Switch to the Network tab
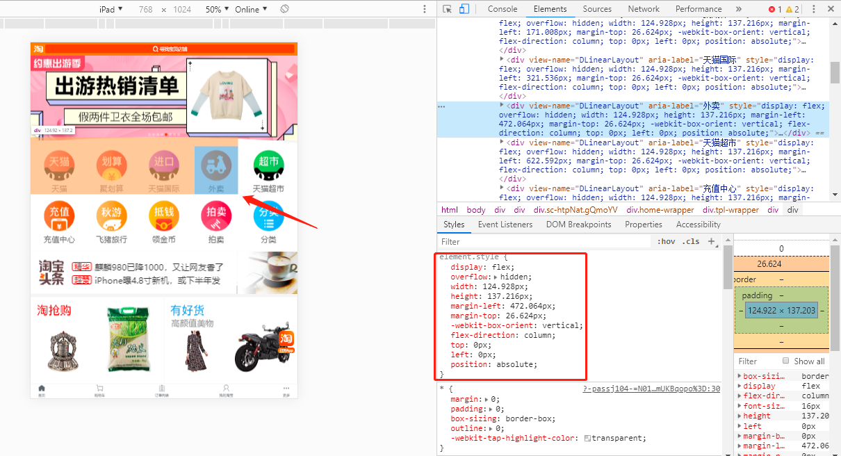Image resolution: width=841 pixels, height=456 pixels. click(644, 9)
